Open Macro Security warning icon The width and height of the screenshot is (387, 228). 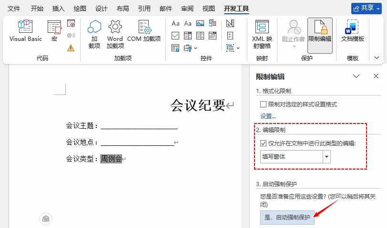pos(71,47)
